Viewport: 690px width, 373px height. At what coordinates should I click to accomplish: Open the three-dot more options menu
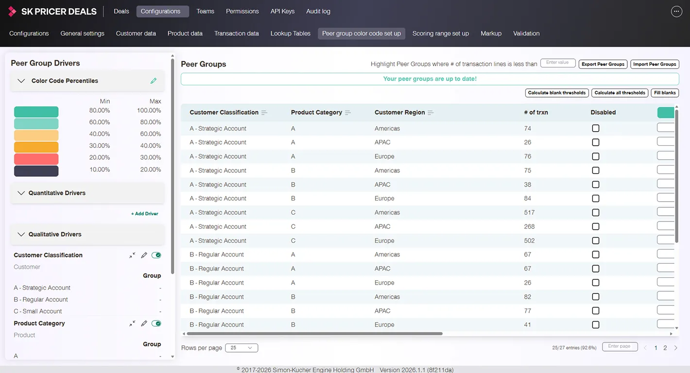click(676, 12)
